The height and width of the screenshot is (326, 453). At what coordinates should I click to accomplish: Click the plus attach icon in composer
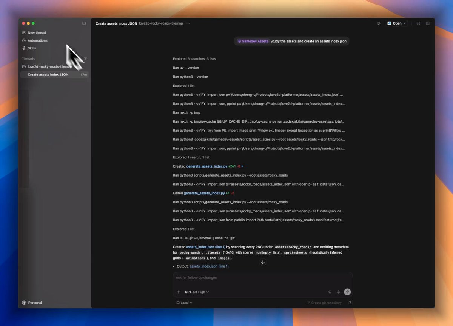click(179, 292)
